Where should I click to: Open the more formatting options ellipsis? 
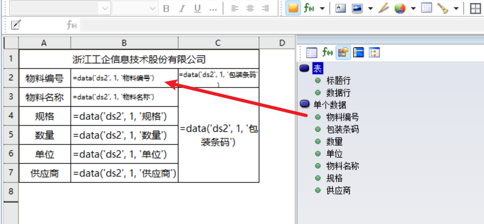213,10
